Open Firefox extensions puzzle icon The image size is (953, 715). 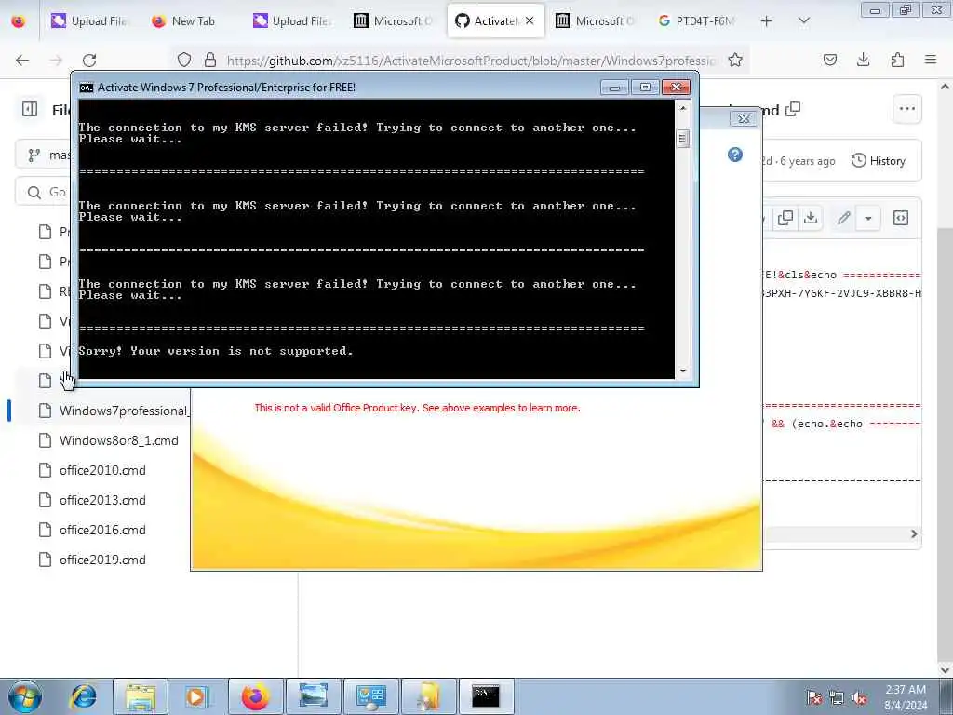click(897, 60)
